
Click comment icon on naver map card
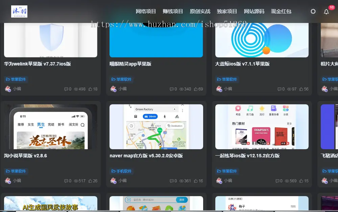click(x=172, y=181)
